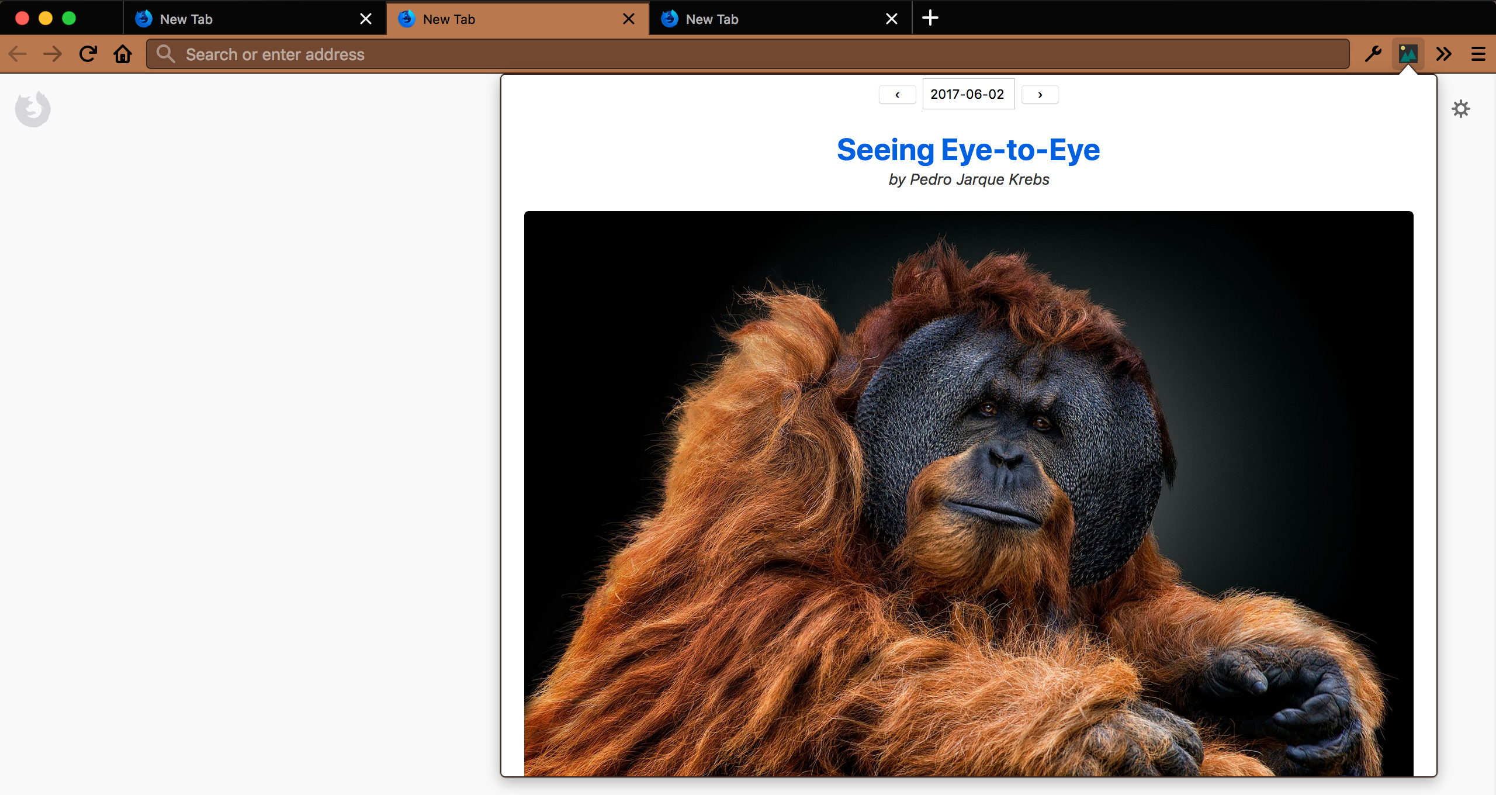Expand the overflow toolbar chevron
The width and height of the screenshot is (1496, 795).
point(1443,54)
